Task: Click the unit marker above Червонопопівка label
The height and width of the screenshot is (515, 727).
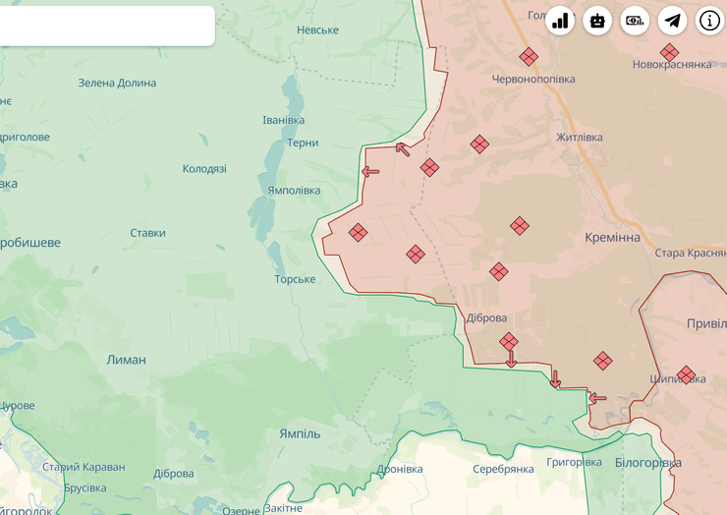Action: pyautogui.click(x=529, y=57)
